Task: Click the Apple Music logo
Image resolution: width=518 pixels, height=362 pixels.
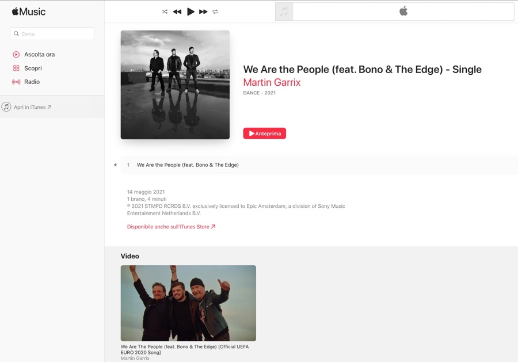Action: (29, 12)
